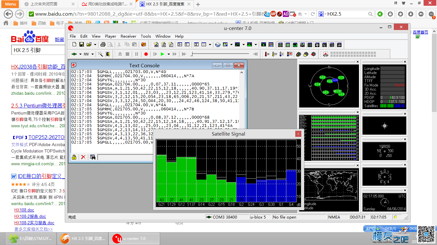The image size is (437, 245).
Task: Close the Satellite Signal window
Action: tap(298, 134)
